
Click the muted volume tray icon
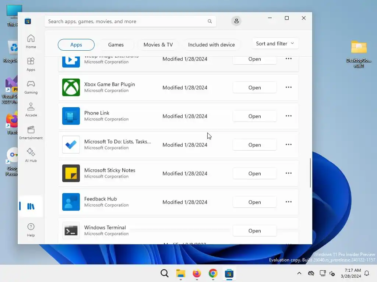pyautogui.click(x=332, y=273)
